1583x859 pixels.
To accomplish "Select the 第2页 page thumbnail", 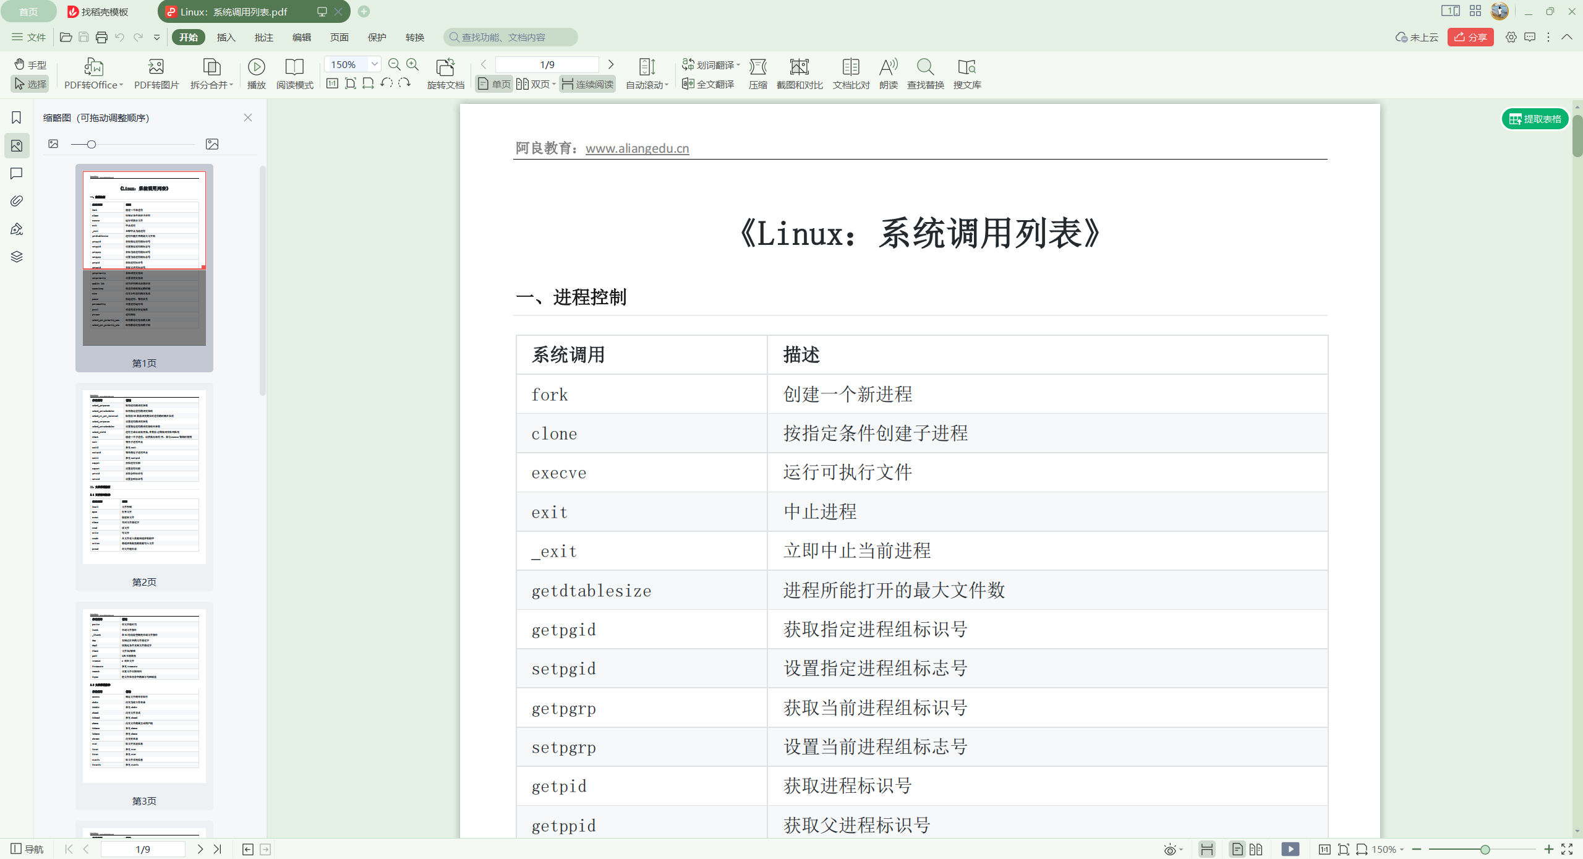I will coord(144,487).
